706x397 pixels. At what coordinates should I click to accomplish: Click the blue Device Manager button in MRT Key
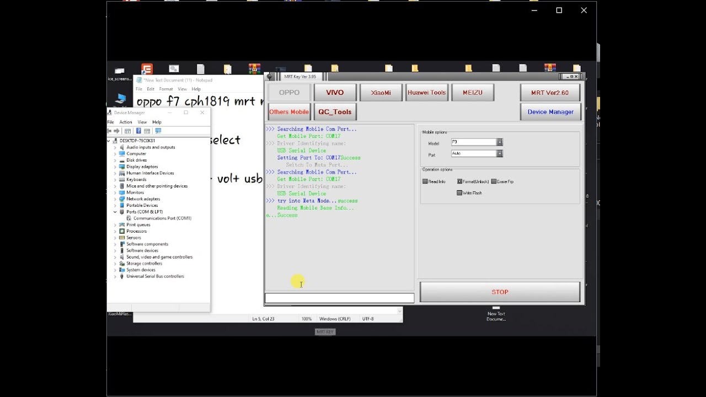(x=550, y=112)
